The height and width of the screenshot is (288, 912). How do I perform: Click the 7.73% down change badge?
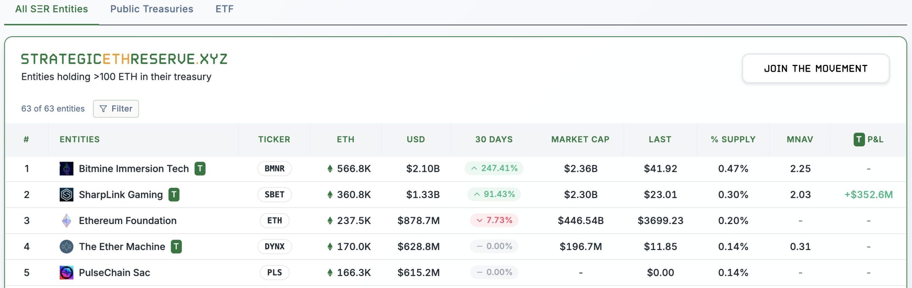click(x=494, y=220)
